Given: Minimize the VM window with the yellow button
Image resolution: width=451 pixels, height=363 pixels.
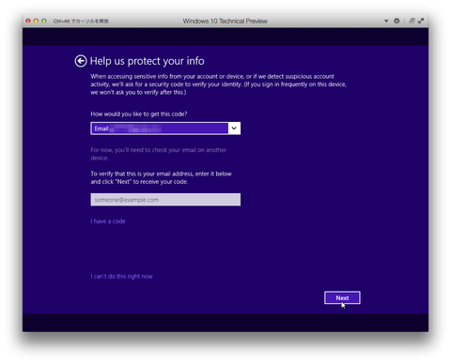Looking at the screenshot, I should (x=36, y=21).
